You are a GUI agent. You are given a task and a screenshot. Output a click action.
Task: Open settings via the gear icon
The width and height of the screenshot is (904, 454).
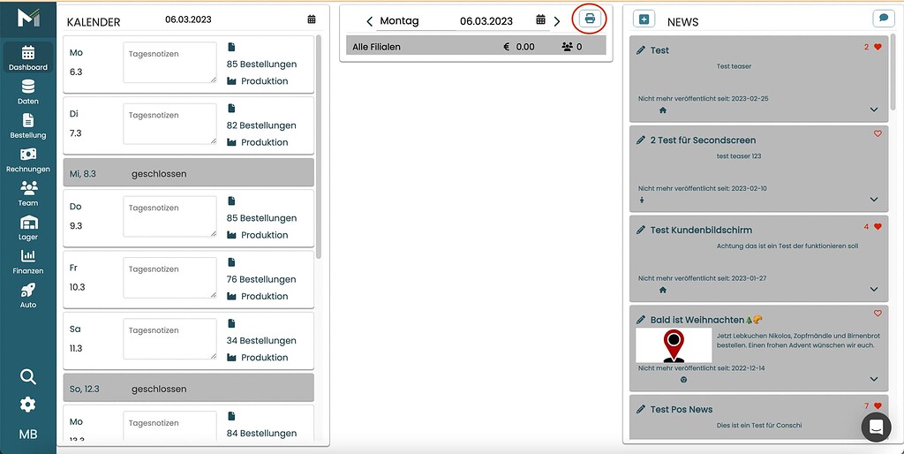click(28, 405)
